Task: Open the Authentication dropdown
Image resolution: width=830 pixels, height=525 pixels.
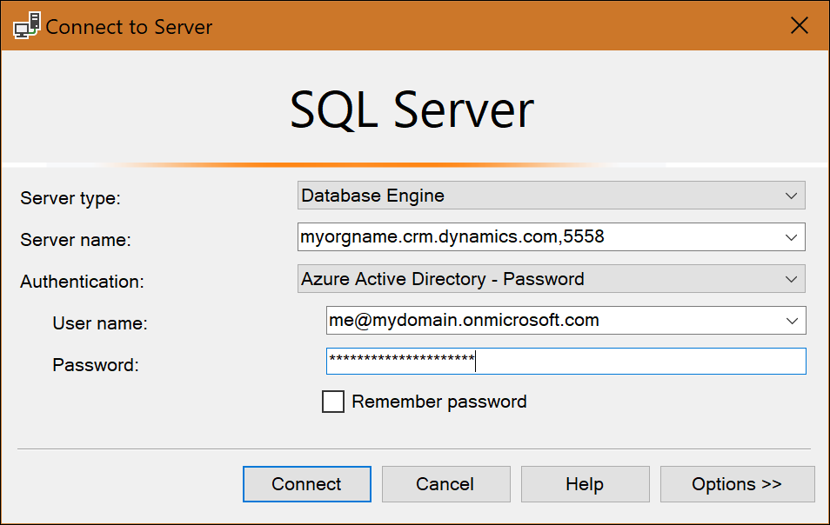Action: click(x=551, y=279)
